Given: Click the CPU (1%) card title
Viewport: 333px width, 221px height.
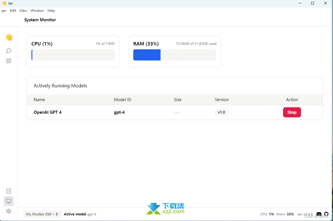Looking at the screenshot, I should [42, 44].
